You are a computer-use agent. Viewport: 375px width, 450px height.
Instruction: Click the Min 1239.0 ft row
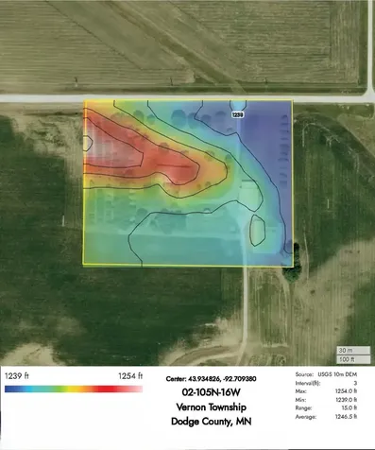326,400
